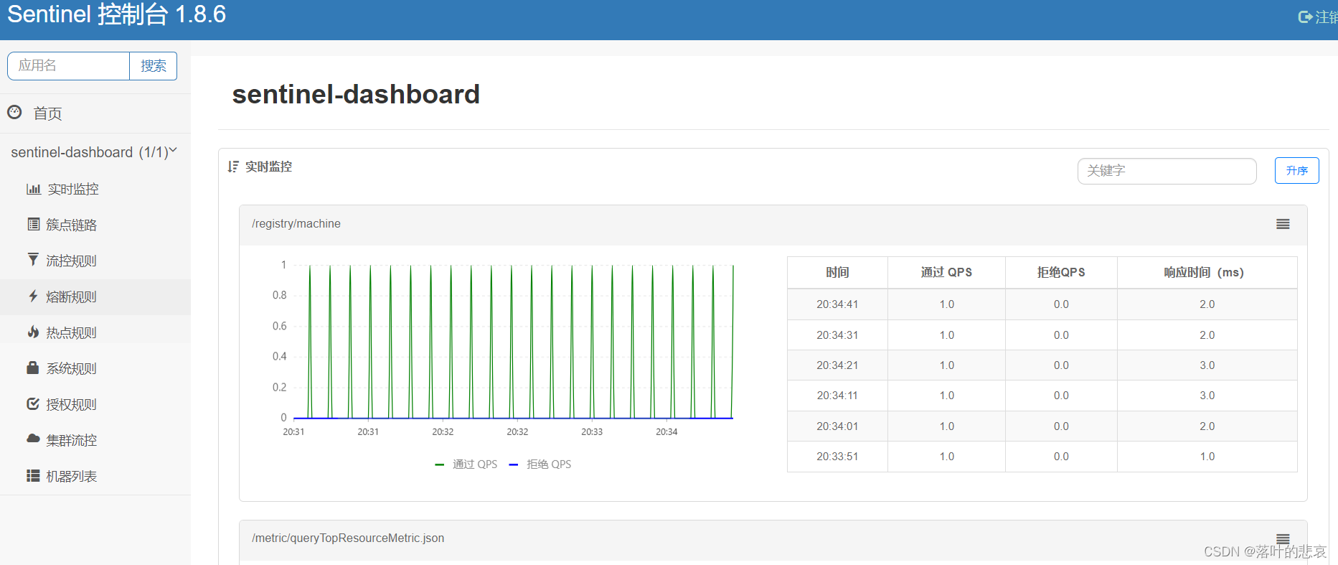Click the logout icon in the header

coord(1305,17)
